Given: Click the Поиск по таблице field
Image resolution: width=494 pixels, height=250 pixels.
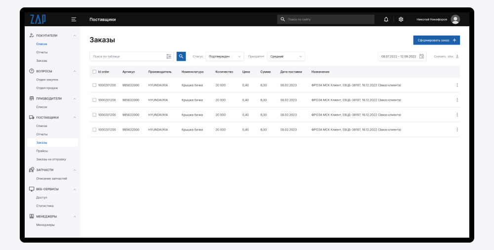Looking at the screenshot, I should (x=131, y=56).
